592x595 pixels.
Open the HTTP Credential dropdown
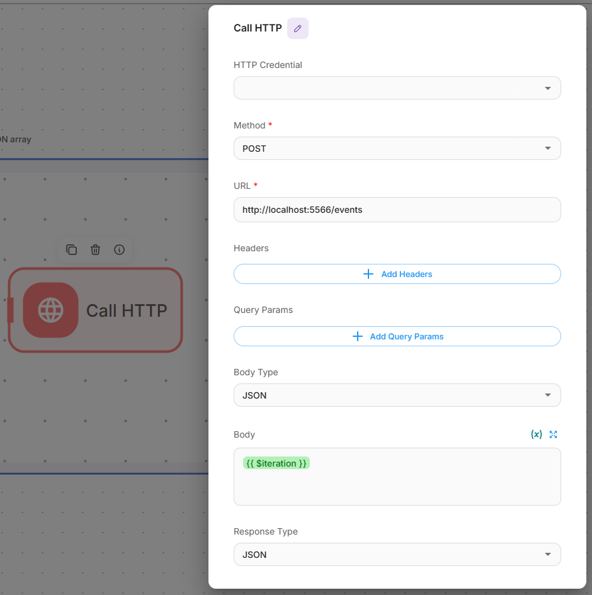click(397, 88)
